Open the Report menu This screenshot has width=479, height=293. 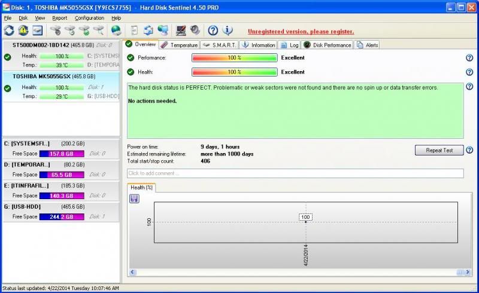[59, 18]
